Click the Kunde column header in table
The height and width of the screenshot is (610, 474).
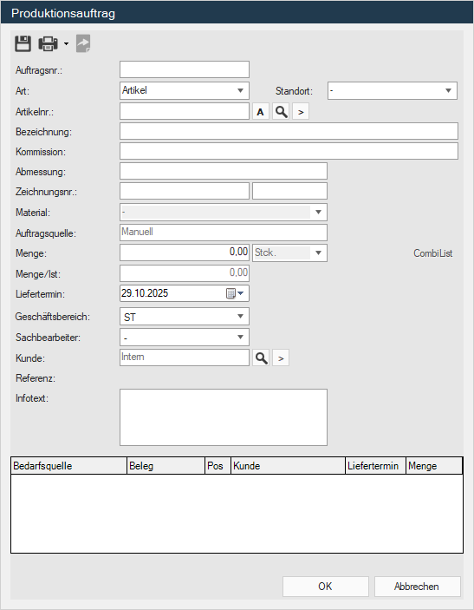[x=289, y=466]
